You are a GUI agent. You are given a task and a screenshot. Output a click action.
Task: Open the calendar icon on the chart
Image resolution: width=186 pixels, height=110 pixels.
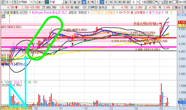point(3,16)
